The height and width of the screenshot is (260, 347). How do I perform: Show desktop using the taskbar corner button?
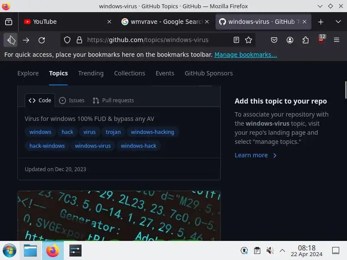tap(336, 250)
